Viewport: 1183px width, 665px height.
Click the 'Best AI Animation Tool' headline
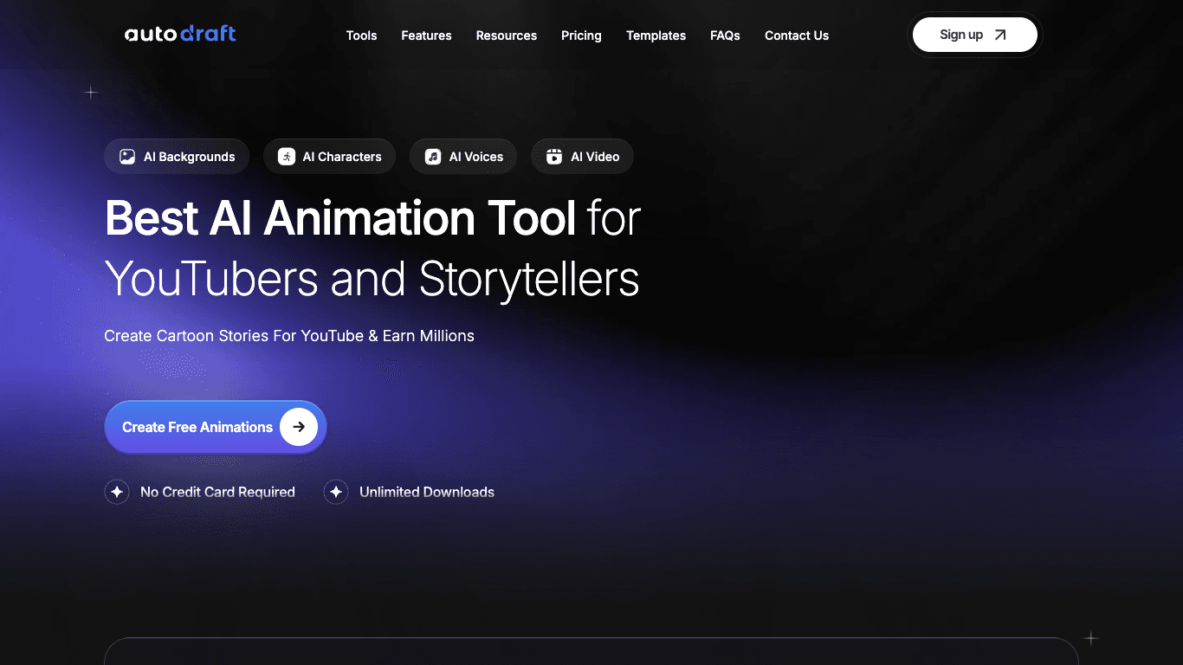(340, 217)
